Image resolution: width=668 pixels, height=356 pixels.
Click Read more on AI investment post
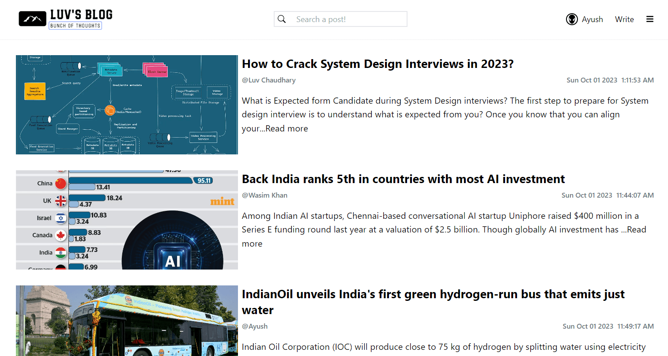[x=636, y=229]
